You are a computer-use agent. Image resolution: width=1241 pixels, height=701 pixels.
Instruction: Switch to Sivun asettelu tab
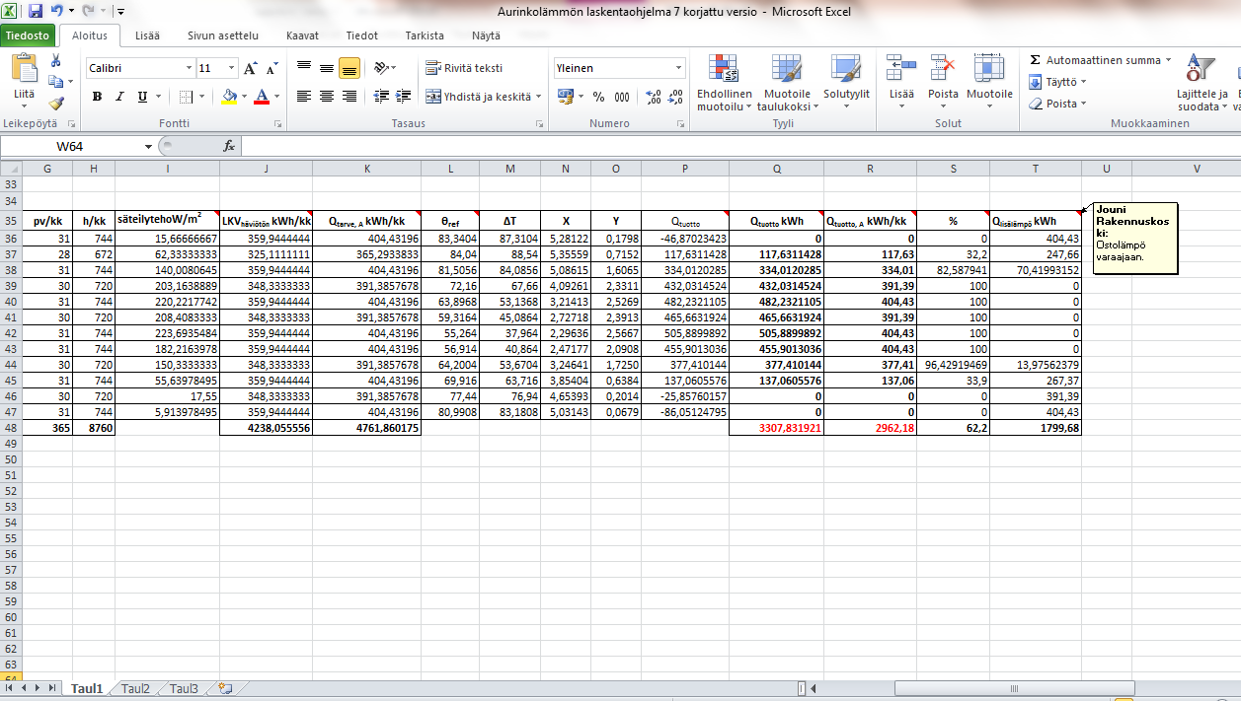point(223,35)
